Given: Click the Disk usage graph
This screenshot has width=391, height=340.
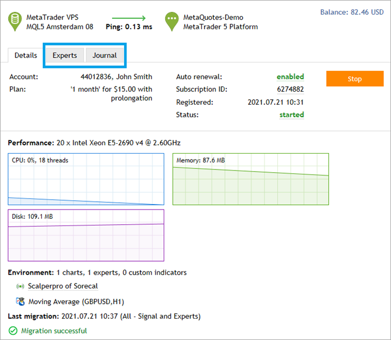Looking at the screenshot, I should [86, 235].
